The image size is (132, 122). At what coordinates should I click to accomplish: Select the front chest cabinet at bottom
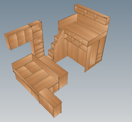(50, 102)
